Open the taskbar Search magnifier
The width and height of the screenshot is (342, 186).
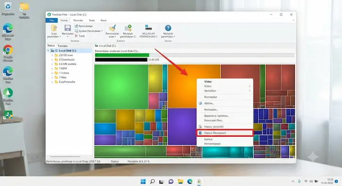153,182
